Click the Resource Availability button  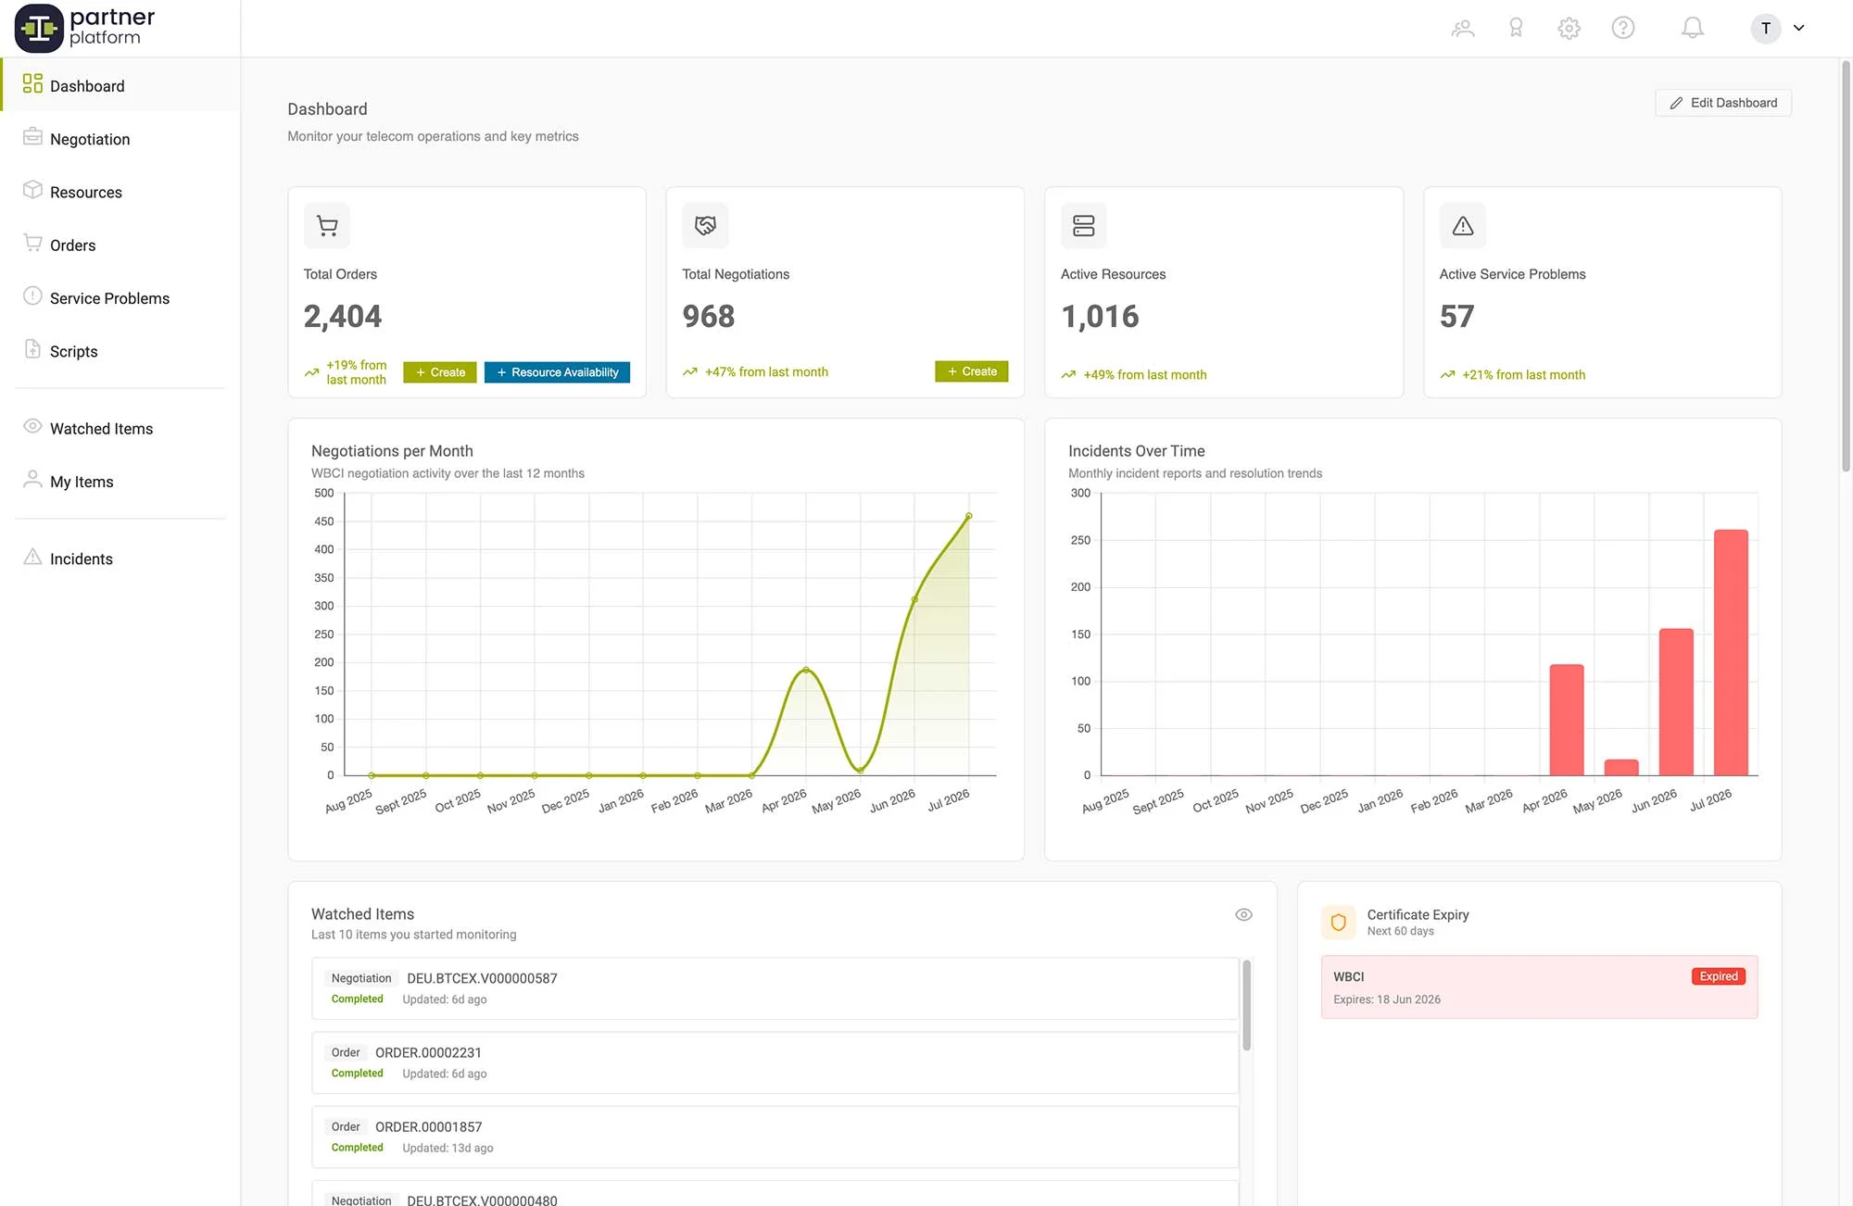tap(557, 372)
